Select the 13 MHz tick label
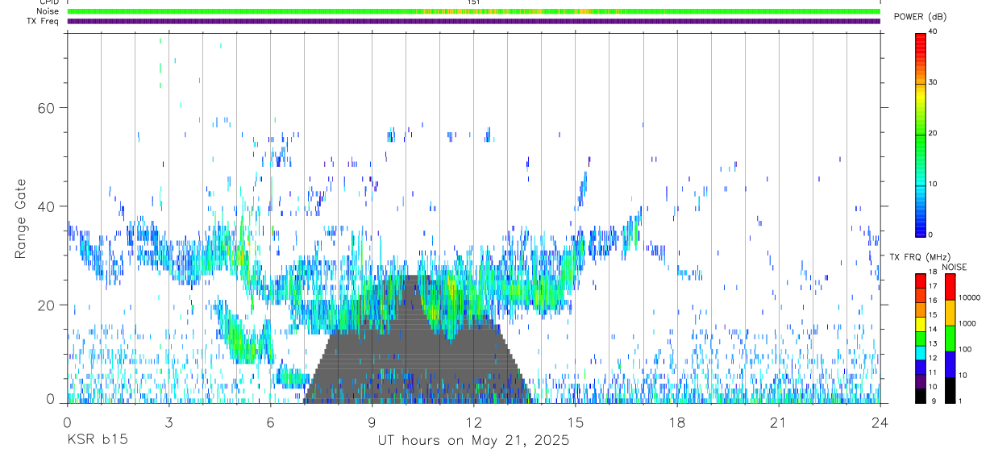Image resolution: width=990 pixels, height=457 pixels. coord(932,343)
